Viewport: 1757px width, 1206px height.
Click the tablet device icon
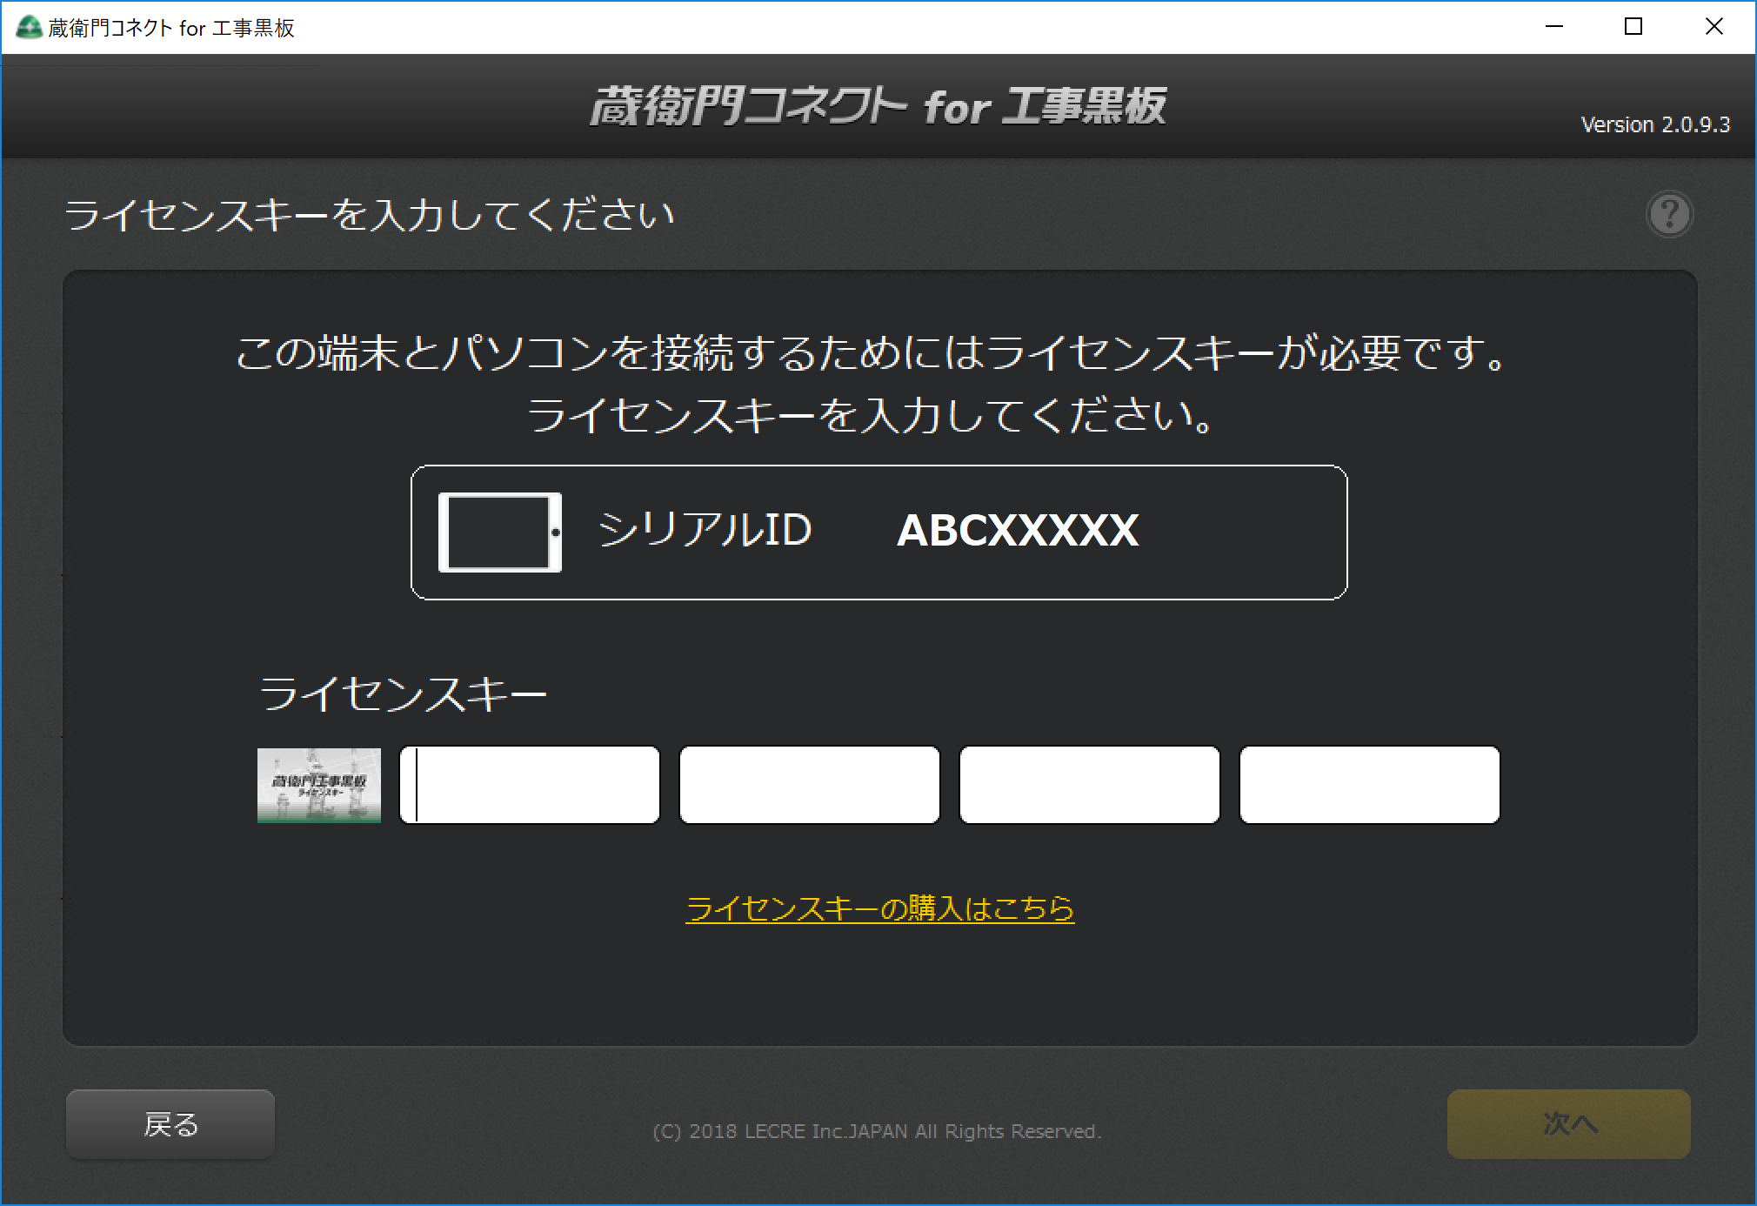pos(499,532)
